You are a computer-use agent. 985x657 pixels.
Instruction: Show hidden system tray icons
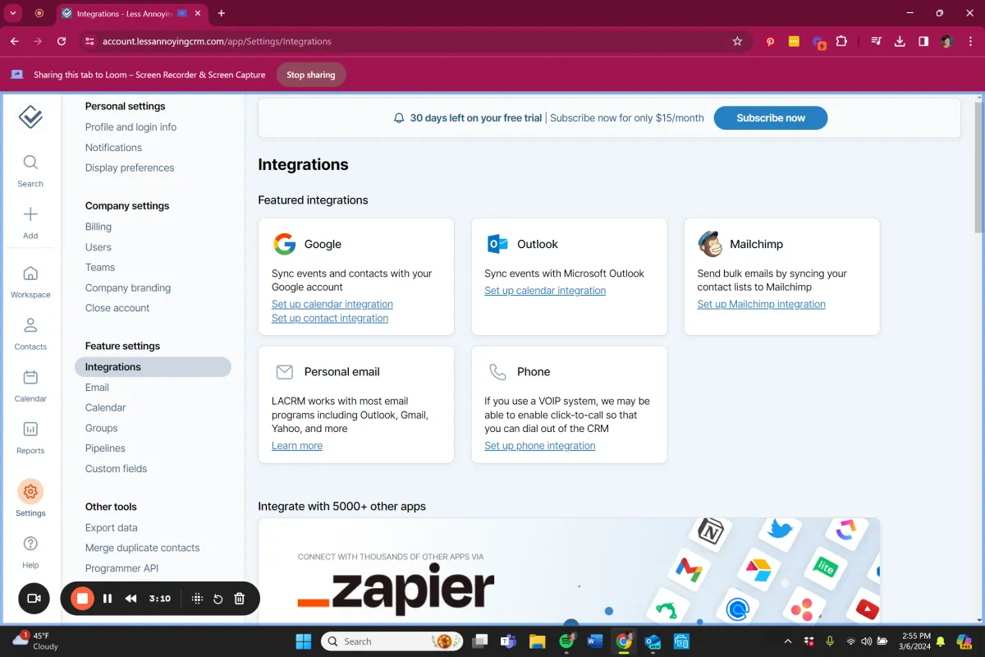pos(788,641)
